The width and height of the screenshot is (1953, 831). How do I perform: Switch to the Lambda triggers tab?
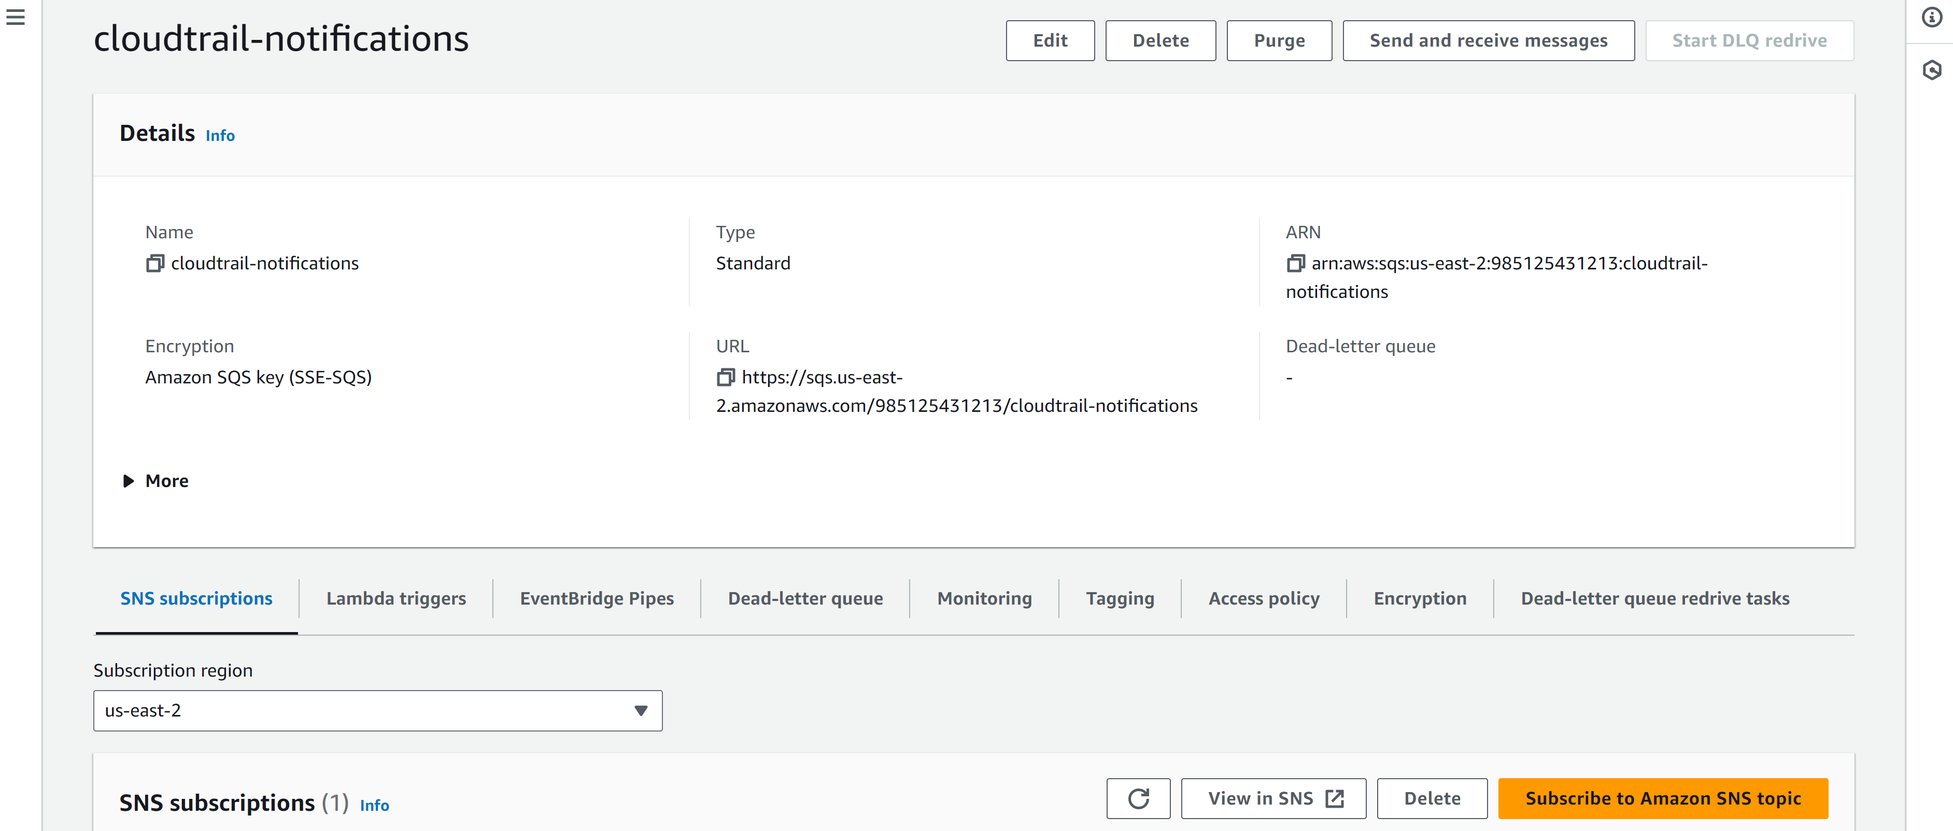396,598
